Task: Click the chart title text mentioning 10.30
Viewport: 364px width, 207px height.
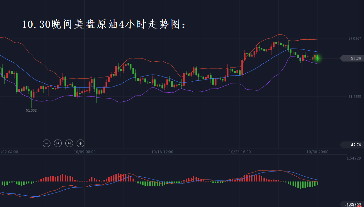Action: 104,25
